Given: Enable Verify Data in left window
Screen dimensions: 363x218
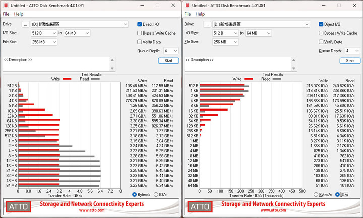Looking at the screenshot, I should (139, 42).
